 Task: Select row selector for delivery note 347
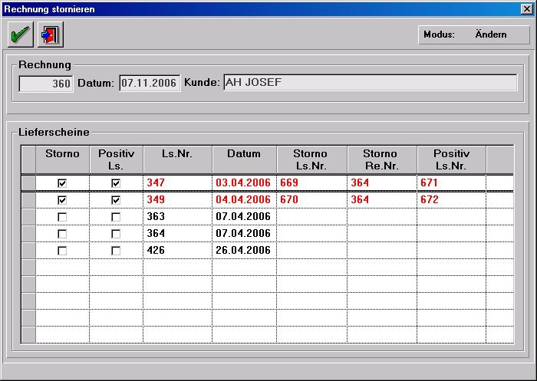coord(28,183)
